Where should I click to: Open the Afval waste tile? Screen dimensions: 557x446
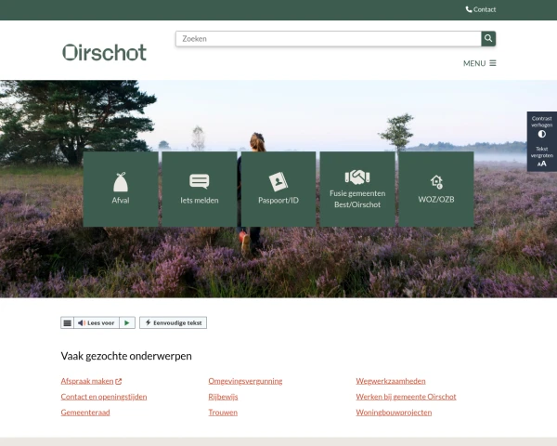pyautogui.click(x=121, y=189)
